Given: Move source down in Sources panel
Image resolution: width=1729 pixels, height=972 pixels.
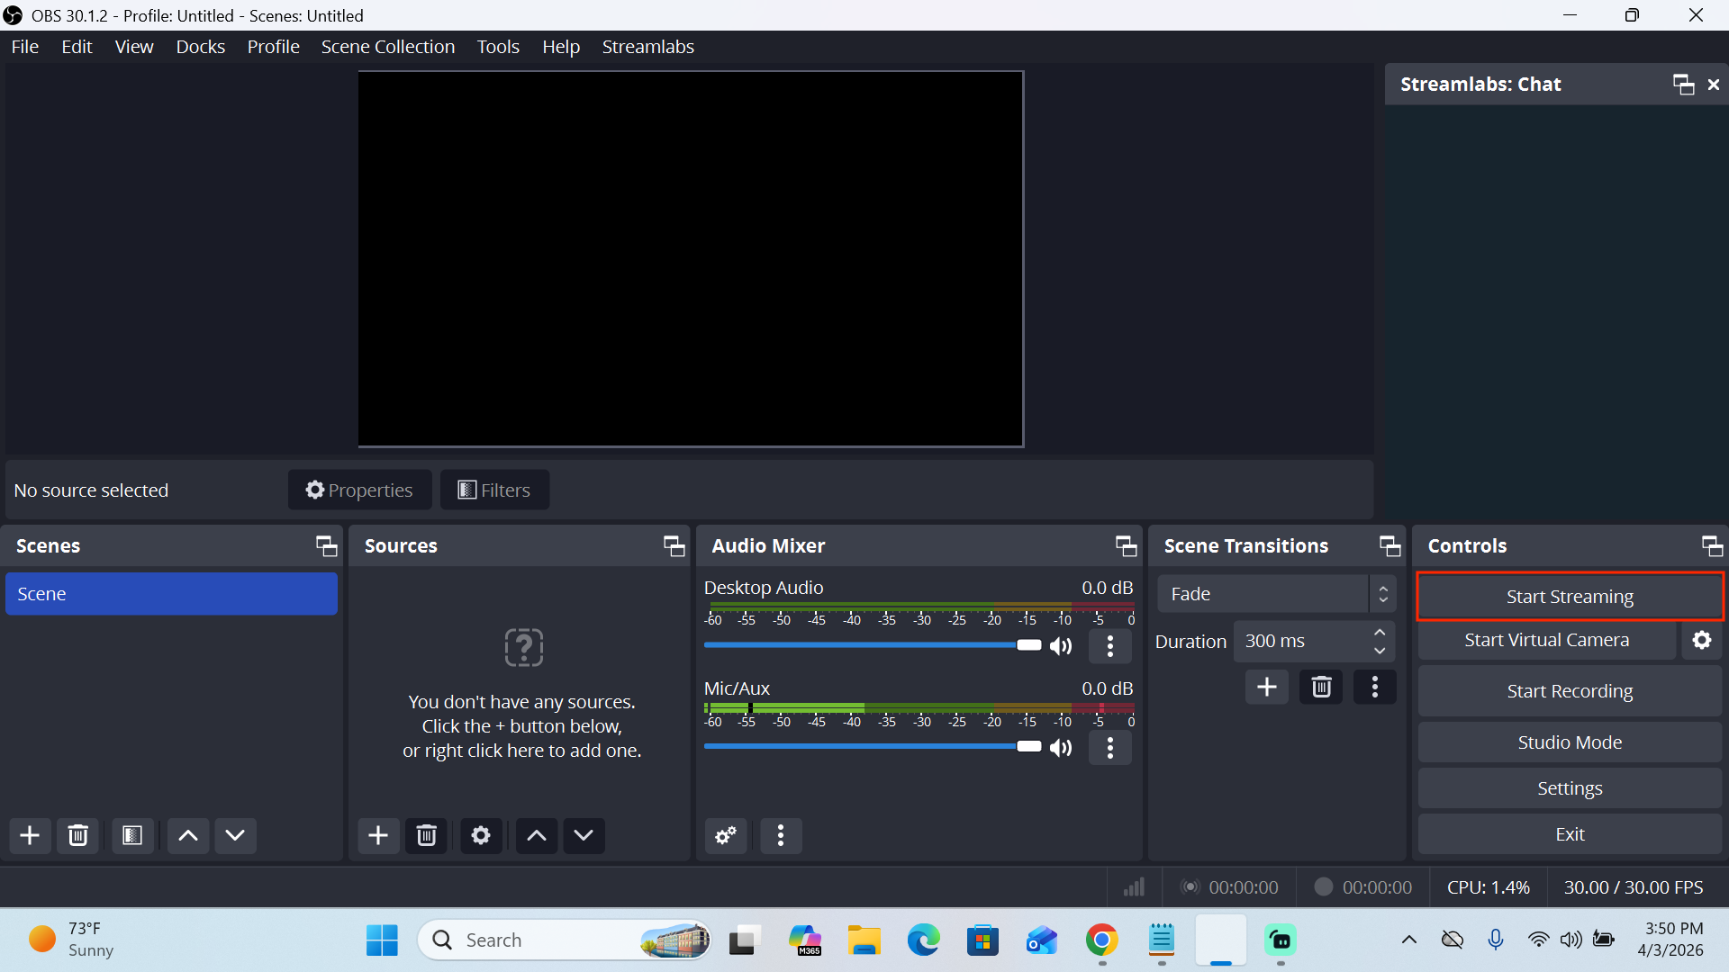Looking at the screenshot, I should [x=584, y=835].
